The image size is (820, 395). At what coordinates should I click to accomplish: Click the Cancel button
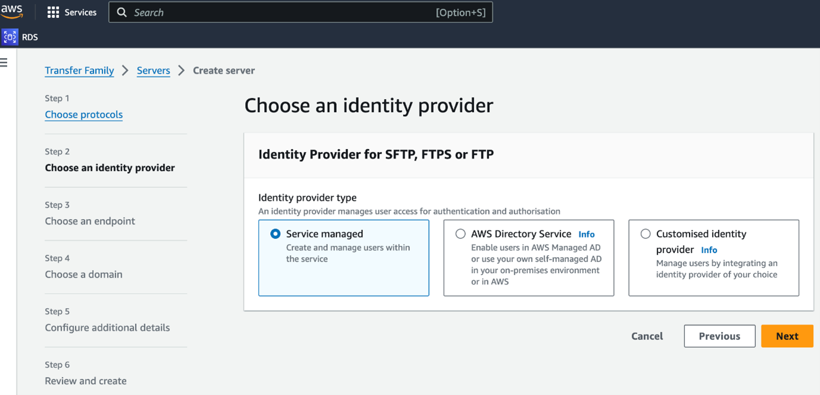point(647,336)
